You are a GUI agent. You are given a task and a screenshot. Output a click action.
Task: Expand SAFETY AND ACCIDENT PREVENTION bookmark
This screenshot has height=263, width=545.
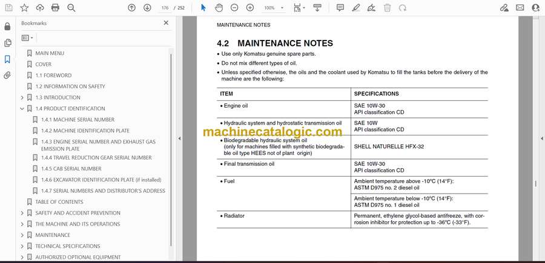[x=22, y=213]
